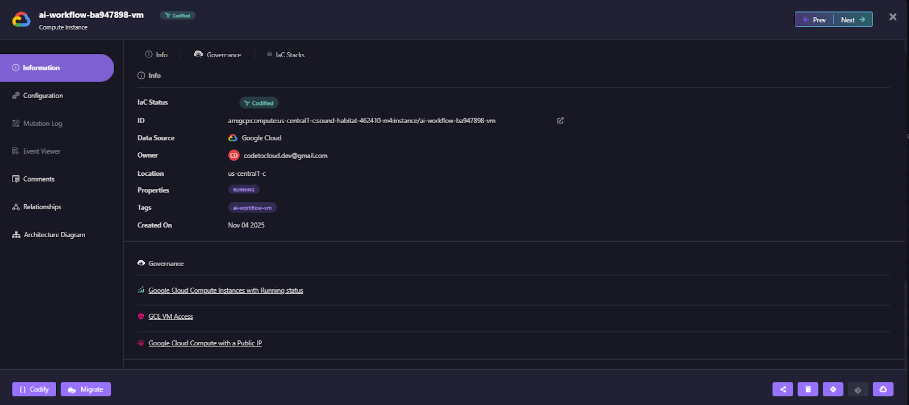Image resolution: width=909 pixels, height=405 pixels.
Task: Click the Google Cloud logo in header
Action: 22,20
